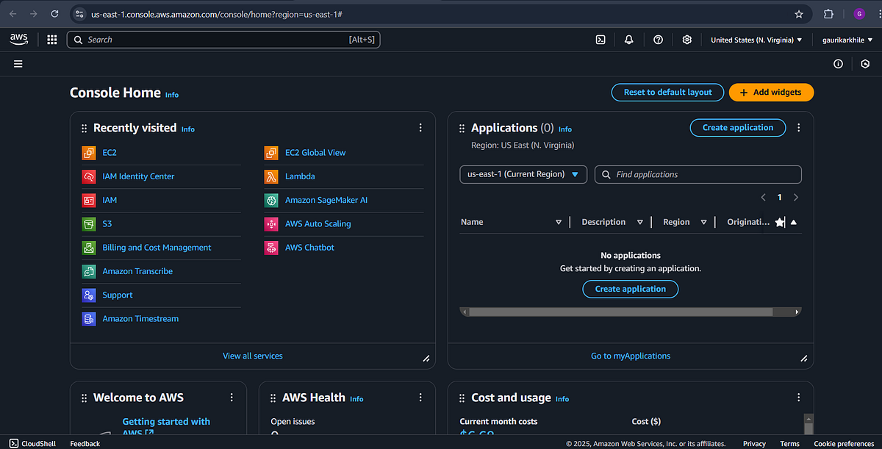Open the notifications bell in the top navigation
Viewport: 882px width, 449px height.
point(628,40)
